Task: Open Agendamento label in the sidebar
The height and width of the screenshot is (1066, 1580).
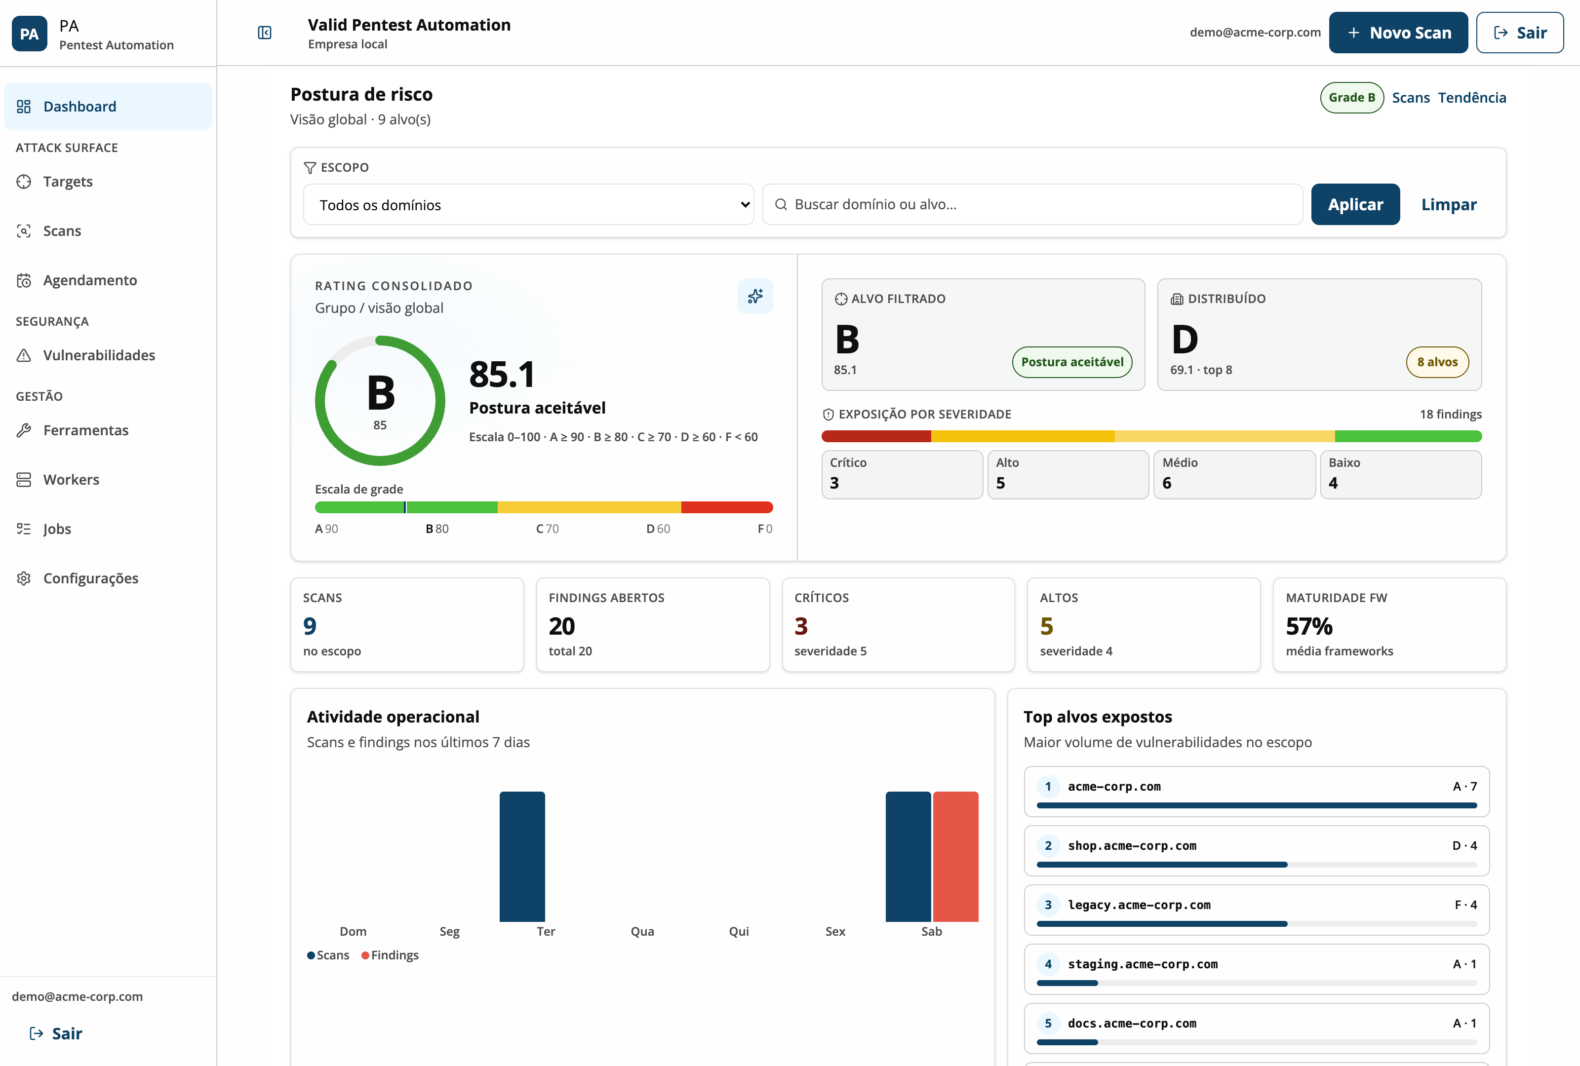Action: click(90, 281)
